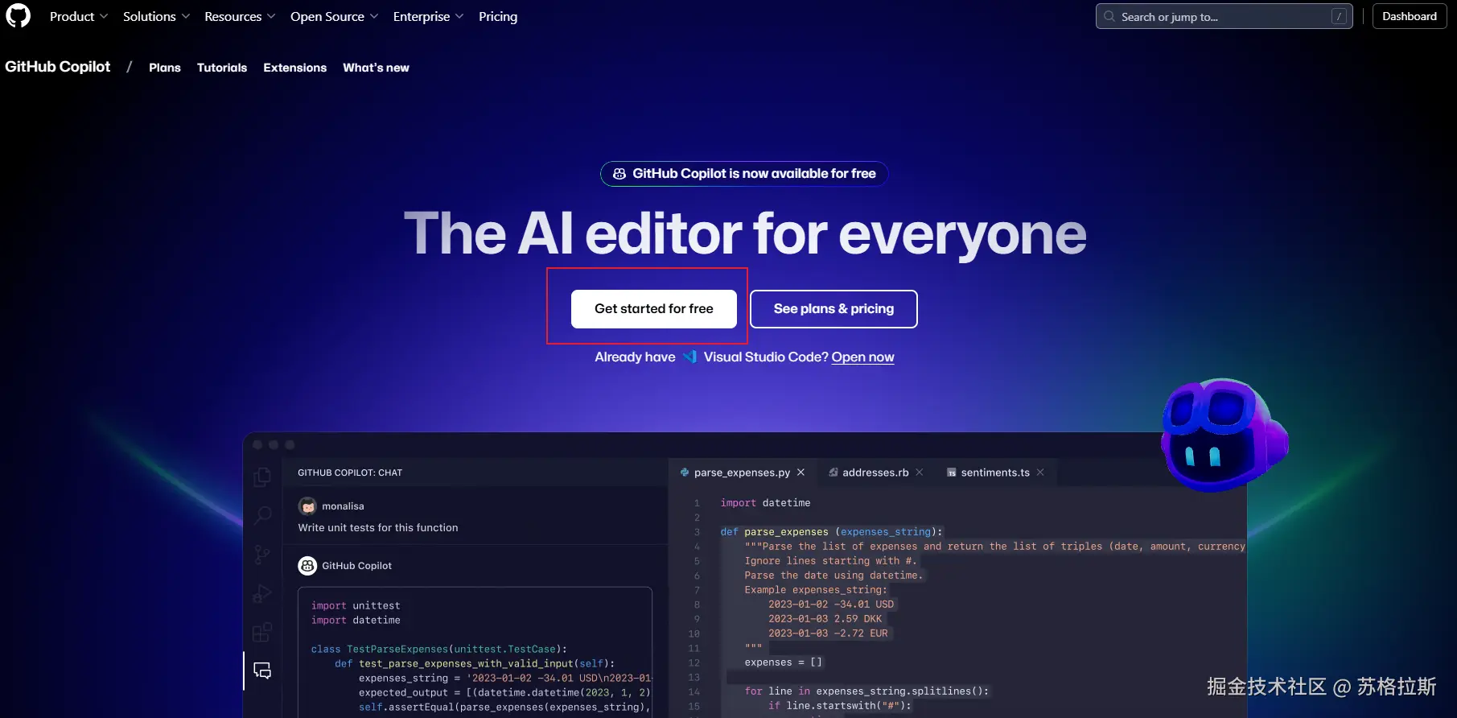Click the slash shortcut key in search box
This screenshot has width=1457, height=718.
tap(1339, 16)
